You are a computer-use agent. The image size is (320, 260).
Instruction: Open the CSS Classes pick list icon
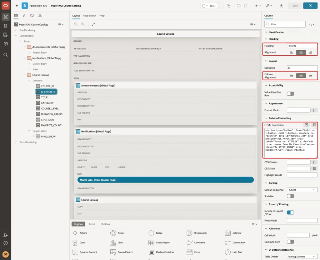[x=314, y=162]
